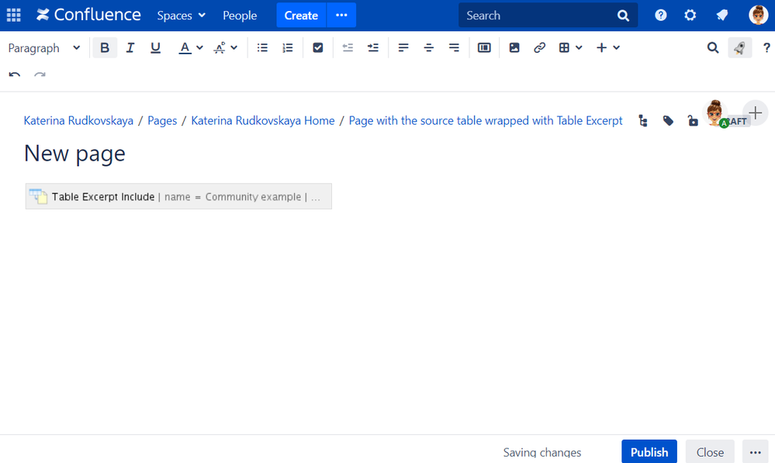This screenshot has height=463, width=775.
Task: Insert a bullet list
Action: pos(262,48)
